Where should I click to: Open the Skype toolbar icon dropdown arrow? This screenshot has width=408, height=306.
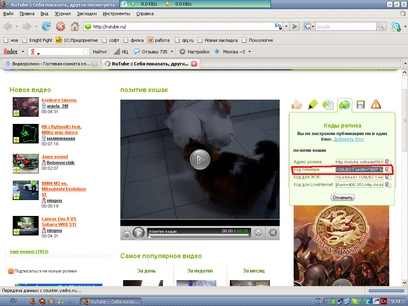405,27
